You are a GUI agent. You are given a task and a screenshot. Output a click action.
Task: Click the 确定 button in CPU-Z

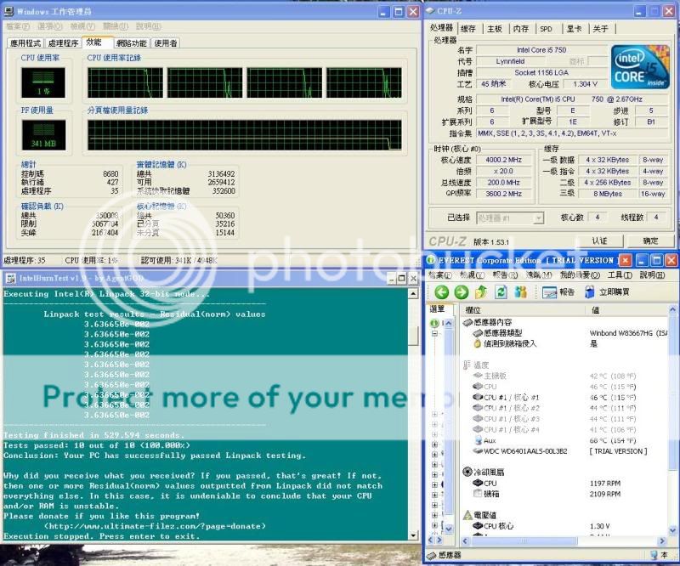[x=650, y=241]
